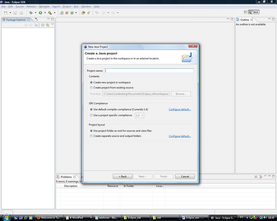Open the compliance level 1.4 combo box

[139, 115]
